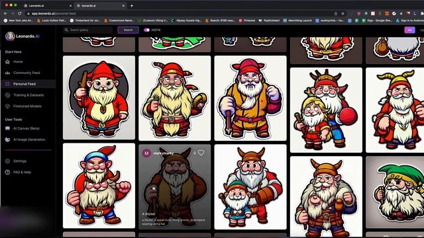424x238 pixels.
Task: Reload the browser page
Action: [x=19, y=13]
